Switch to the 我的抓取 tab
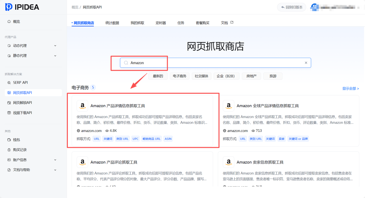This screenshot has width=365, height=198. point(137,23)
